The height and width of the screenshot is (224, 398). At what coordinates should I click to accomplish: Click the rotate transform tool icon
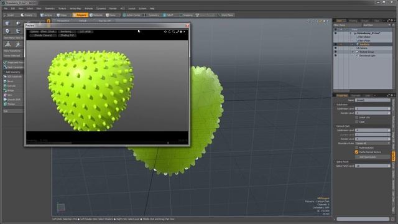18,44
